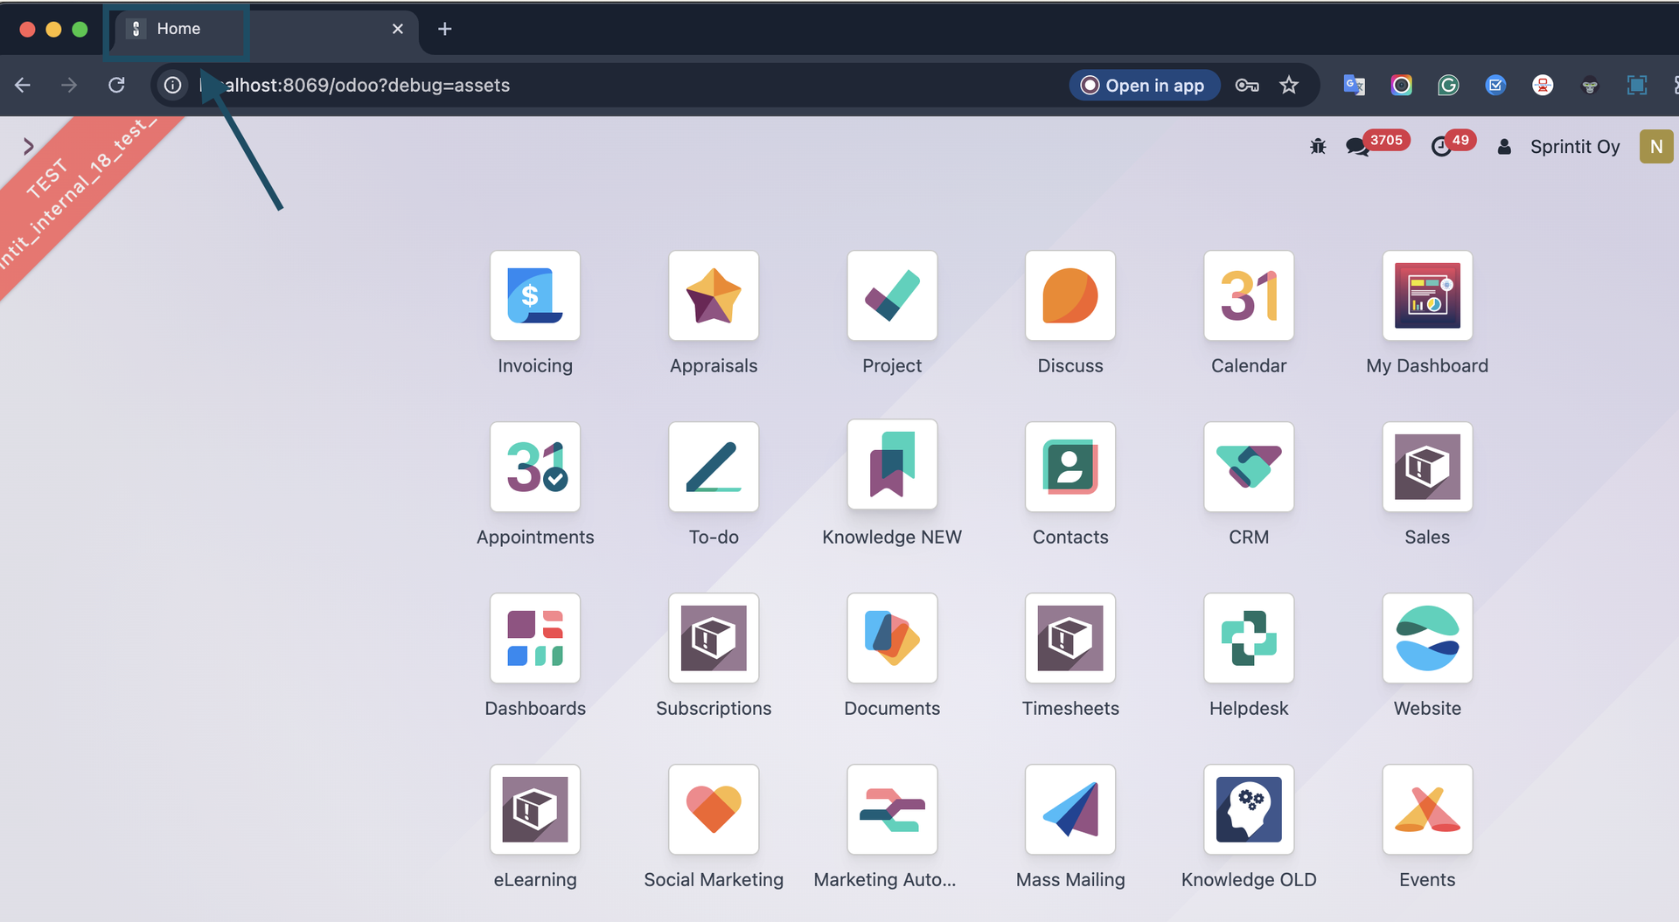The height and width of the screenshot is (922, 1679).
Task: Open the Invoicing app
Action: [x=535, y=295]
